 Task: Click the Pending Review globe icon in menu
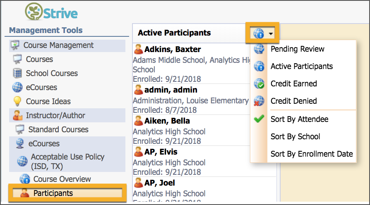(x=259, y=49)
